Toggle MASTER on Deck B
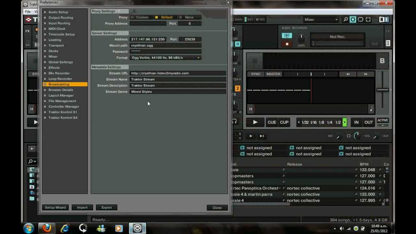Screen dimensions: 416x234 pos(273,74)
